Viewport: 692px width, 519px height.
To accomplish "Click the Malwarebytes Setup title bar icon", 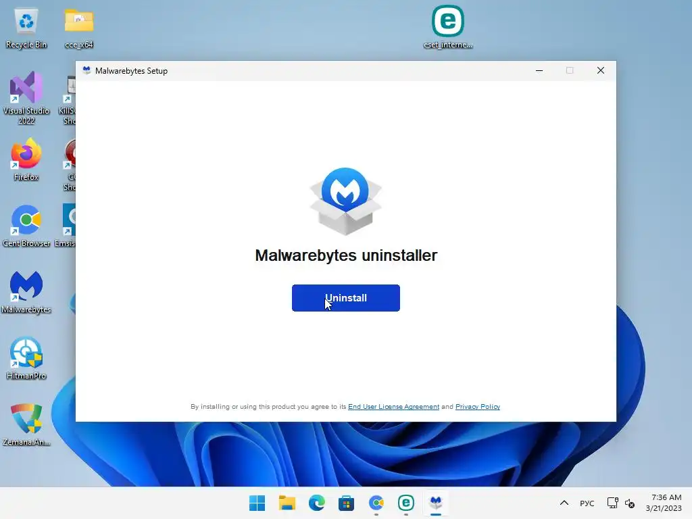I will 86,70.
